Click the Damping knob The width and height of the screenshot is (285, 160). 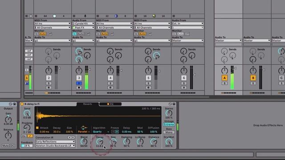pyautogui.click(x=126, y=142)
